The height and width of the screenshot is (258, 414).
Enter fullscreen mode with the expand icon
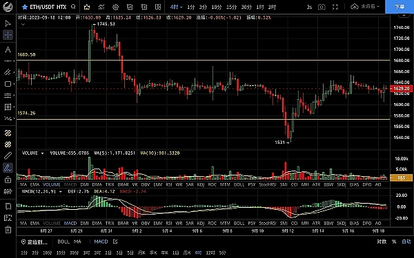[335, 7]
